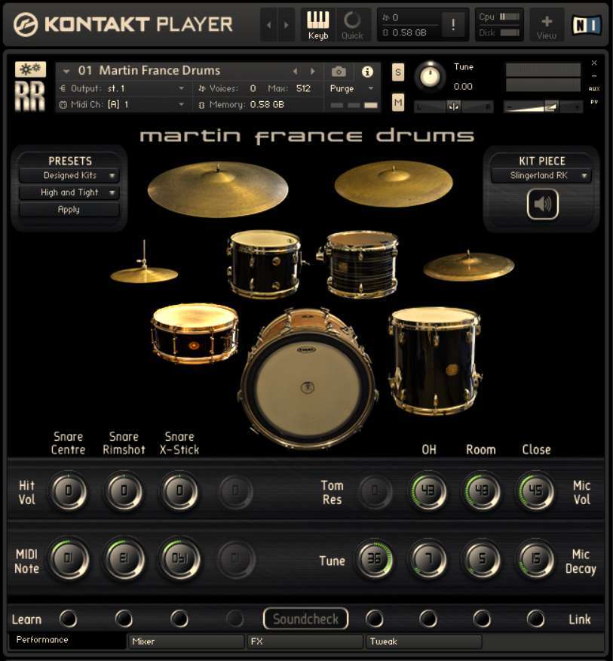Click the pan slider

(453, 107)
